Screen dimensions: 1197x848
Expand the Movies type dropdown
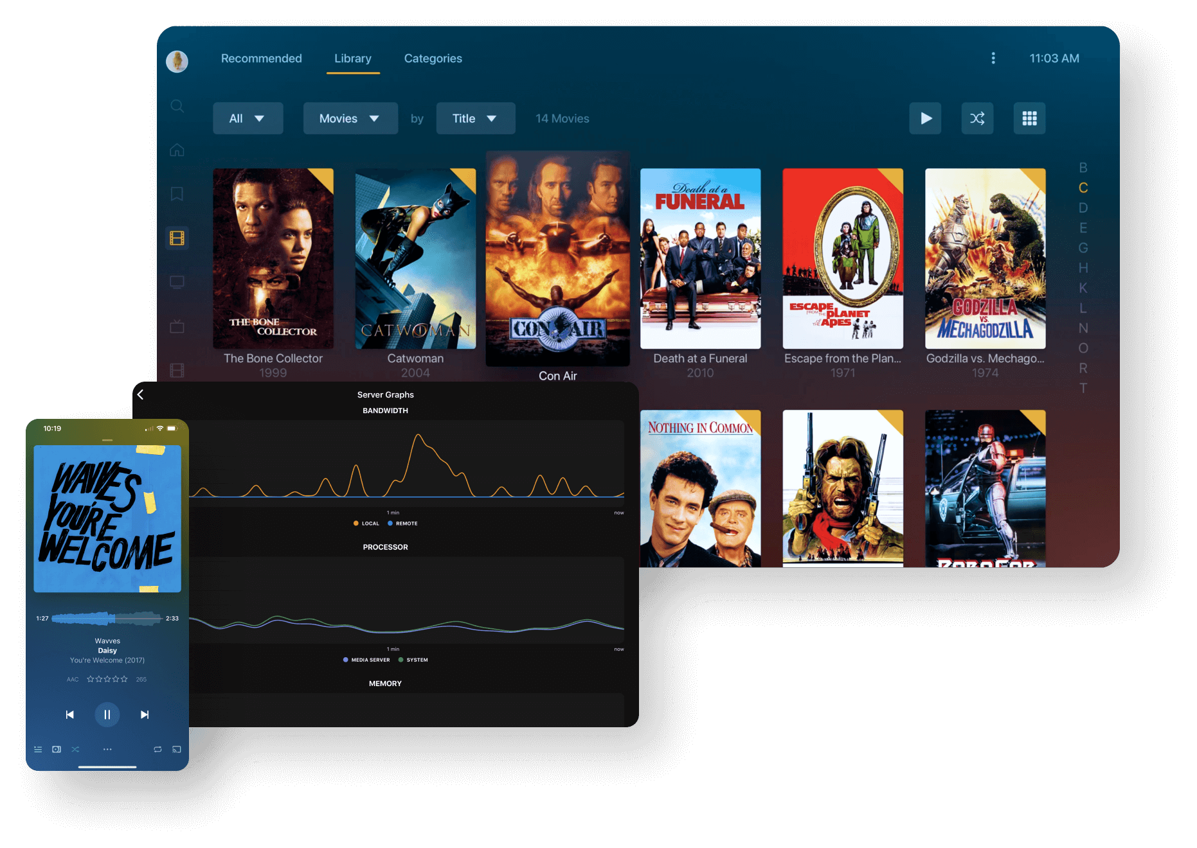pyautogui.click(x=350, y=118)
